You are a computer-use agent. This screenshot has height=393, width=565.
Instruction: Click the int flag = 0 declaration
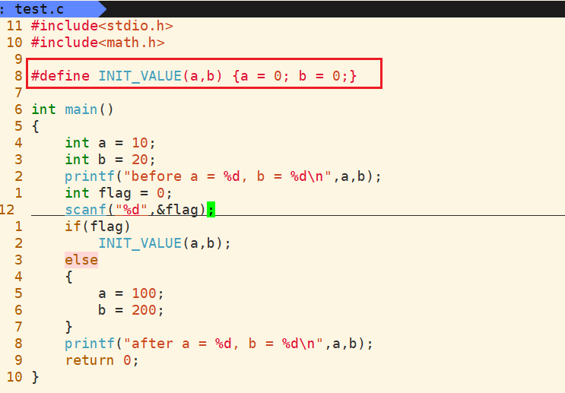click(119, 193)
